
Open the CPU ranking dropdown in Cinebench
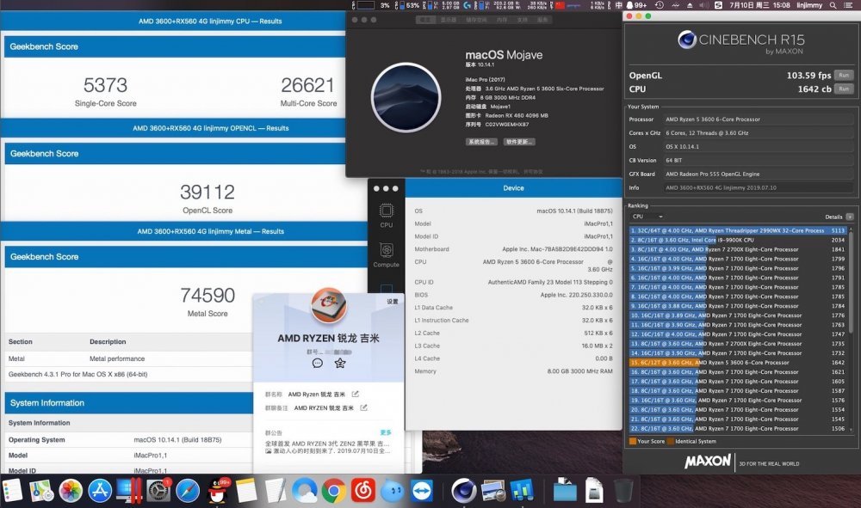coord(648,217)
